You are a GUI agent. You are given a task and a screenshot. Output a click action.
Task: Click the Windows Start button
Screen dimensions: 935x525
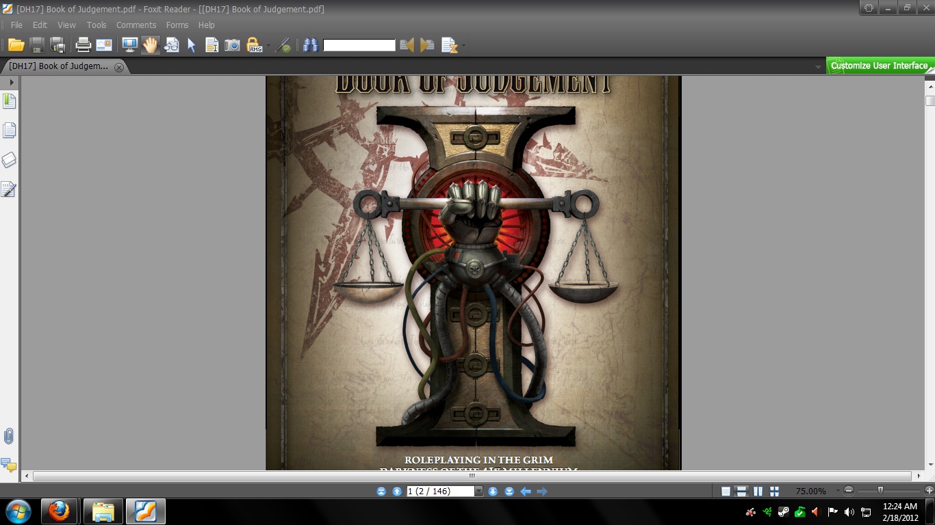click(18, 511)
